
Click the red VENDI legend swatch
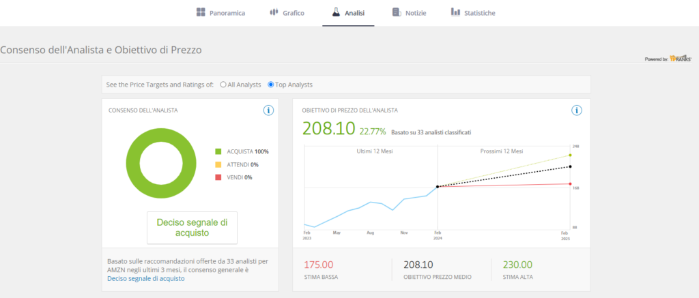[x=218, y=177]
